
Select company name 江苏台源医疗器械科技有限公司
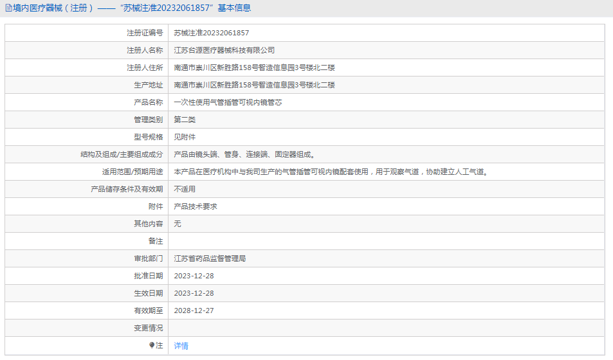pyautogui.click(x=224, y=50)
